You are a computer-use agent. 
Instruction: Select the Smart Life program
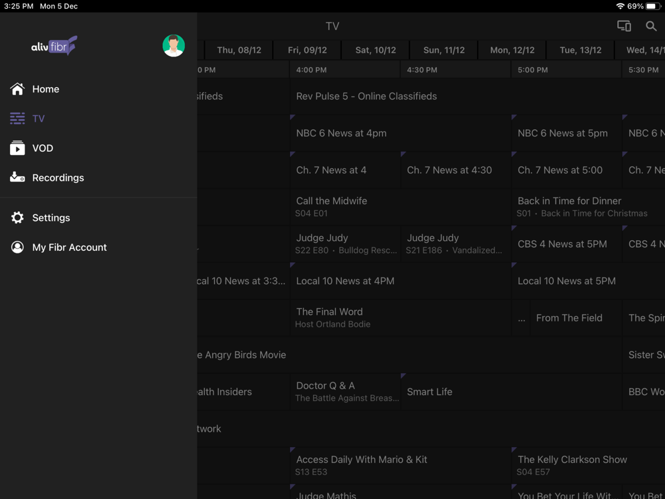pyautogui.click(x=511, y=392)
